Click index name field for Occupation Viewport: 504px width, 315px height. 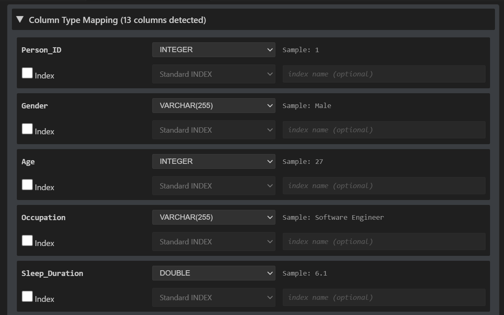[x=384, y=241]
